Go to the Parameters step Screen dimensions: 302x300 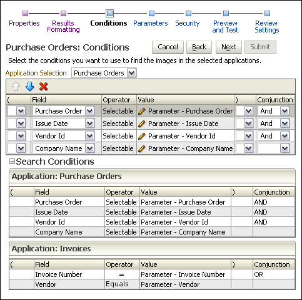pos(151,23)
